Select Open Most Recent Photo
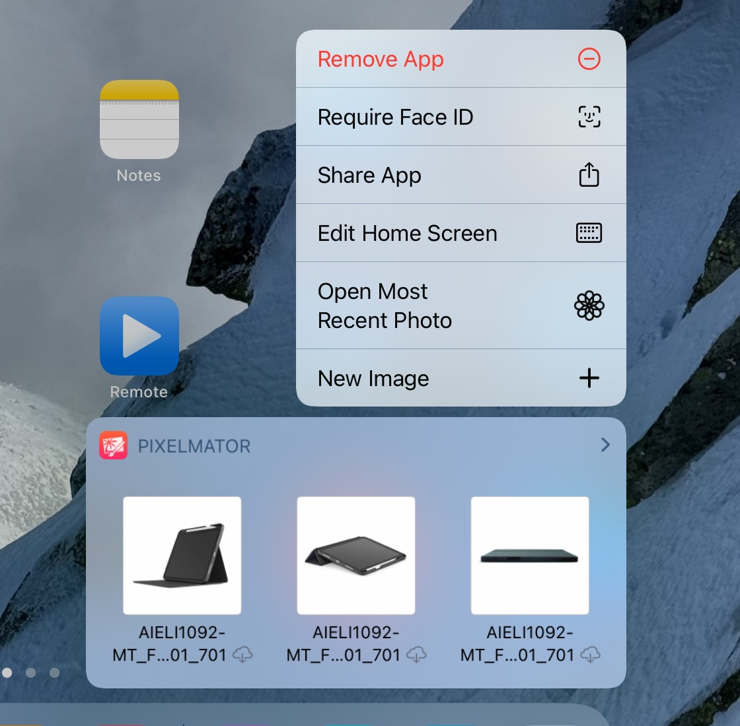740x726 pixels. pyautogui.click(x=461, y=306)
